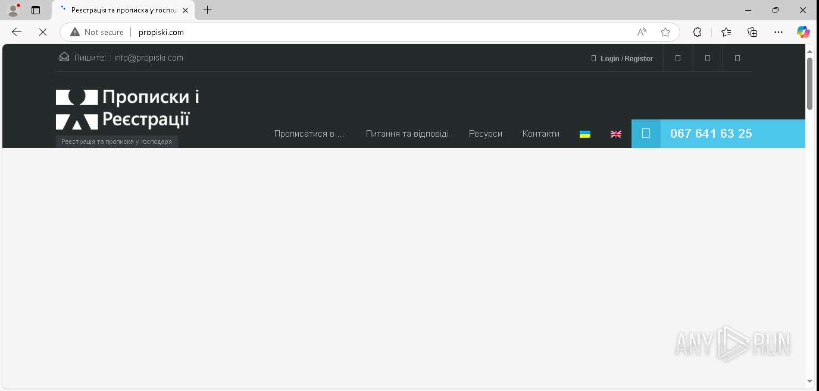This screenshot has height=391, width=819.
Task: Open Питання та відповіді menu item
Action: coord(407,134)
